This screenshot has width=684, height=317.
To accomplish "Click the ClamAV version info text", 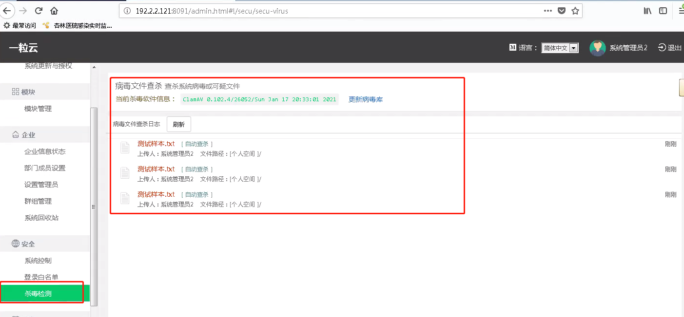I will tap(259, 99).
